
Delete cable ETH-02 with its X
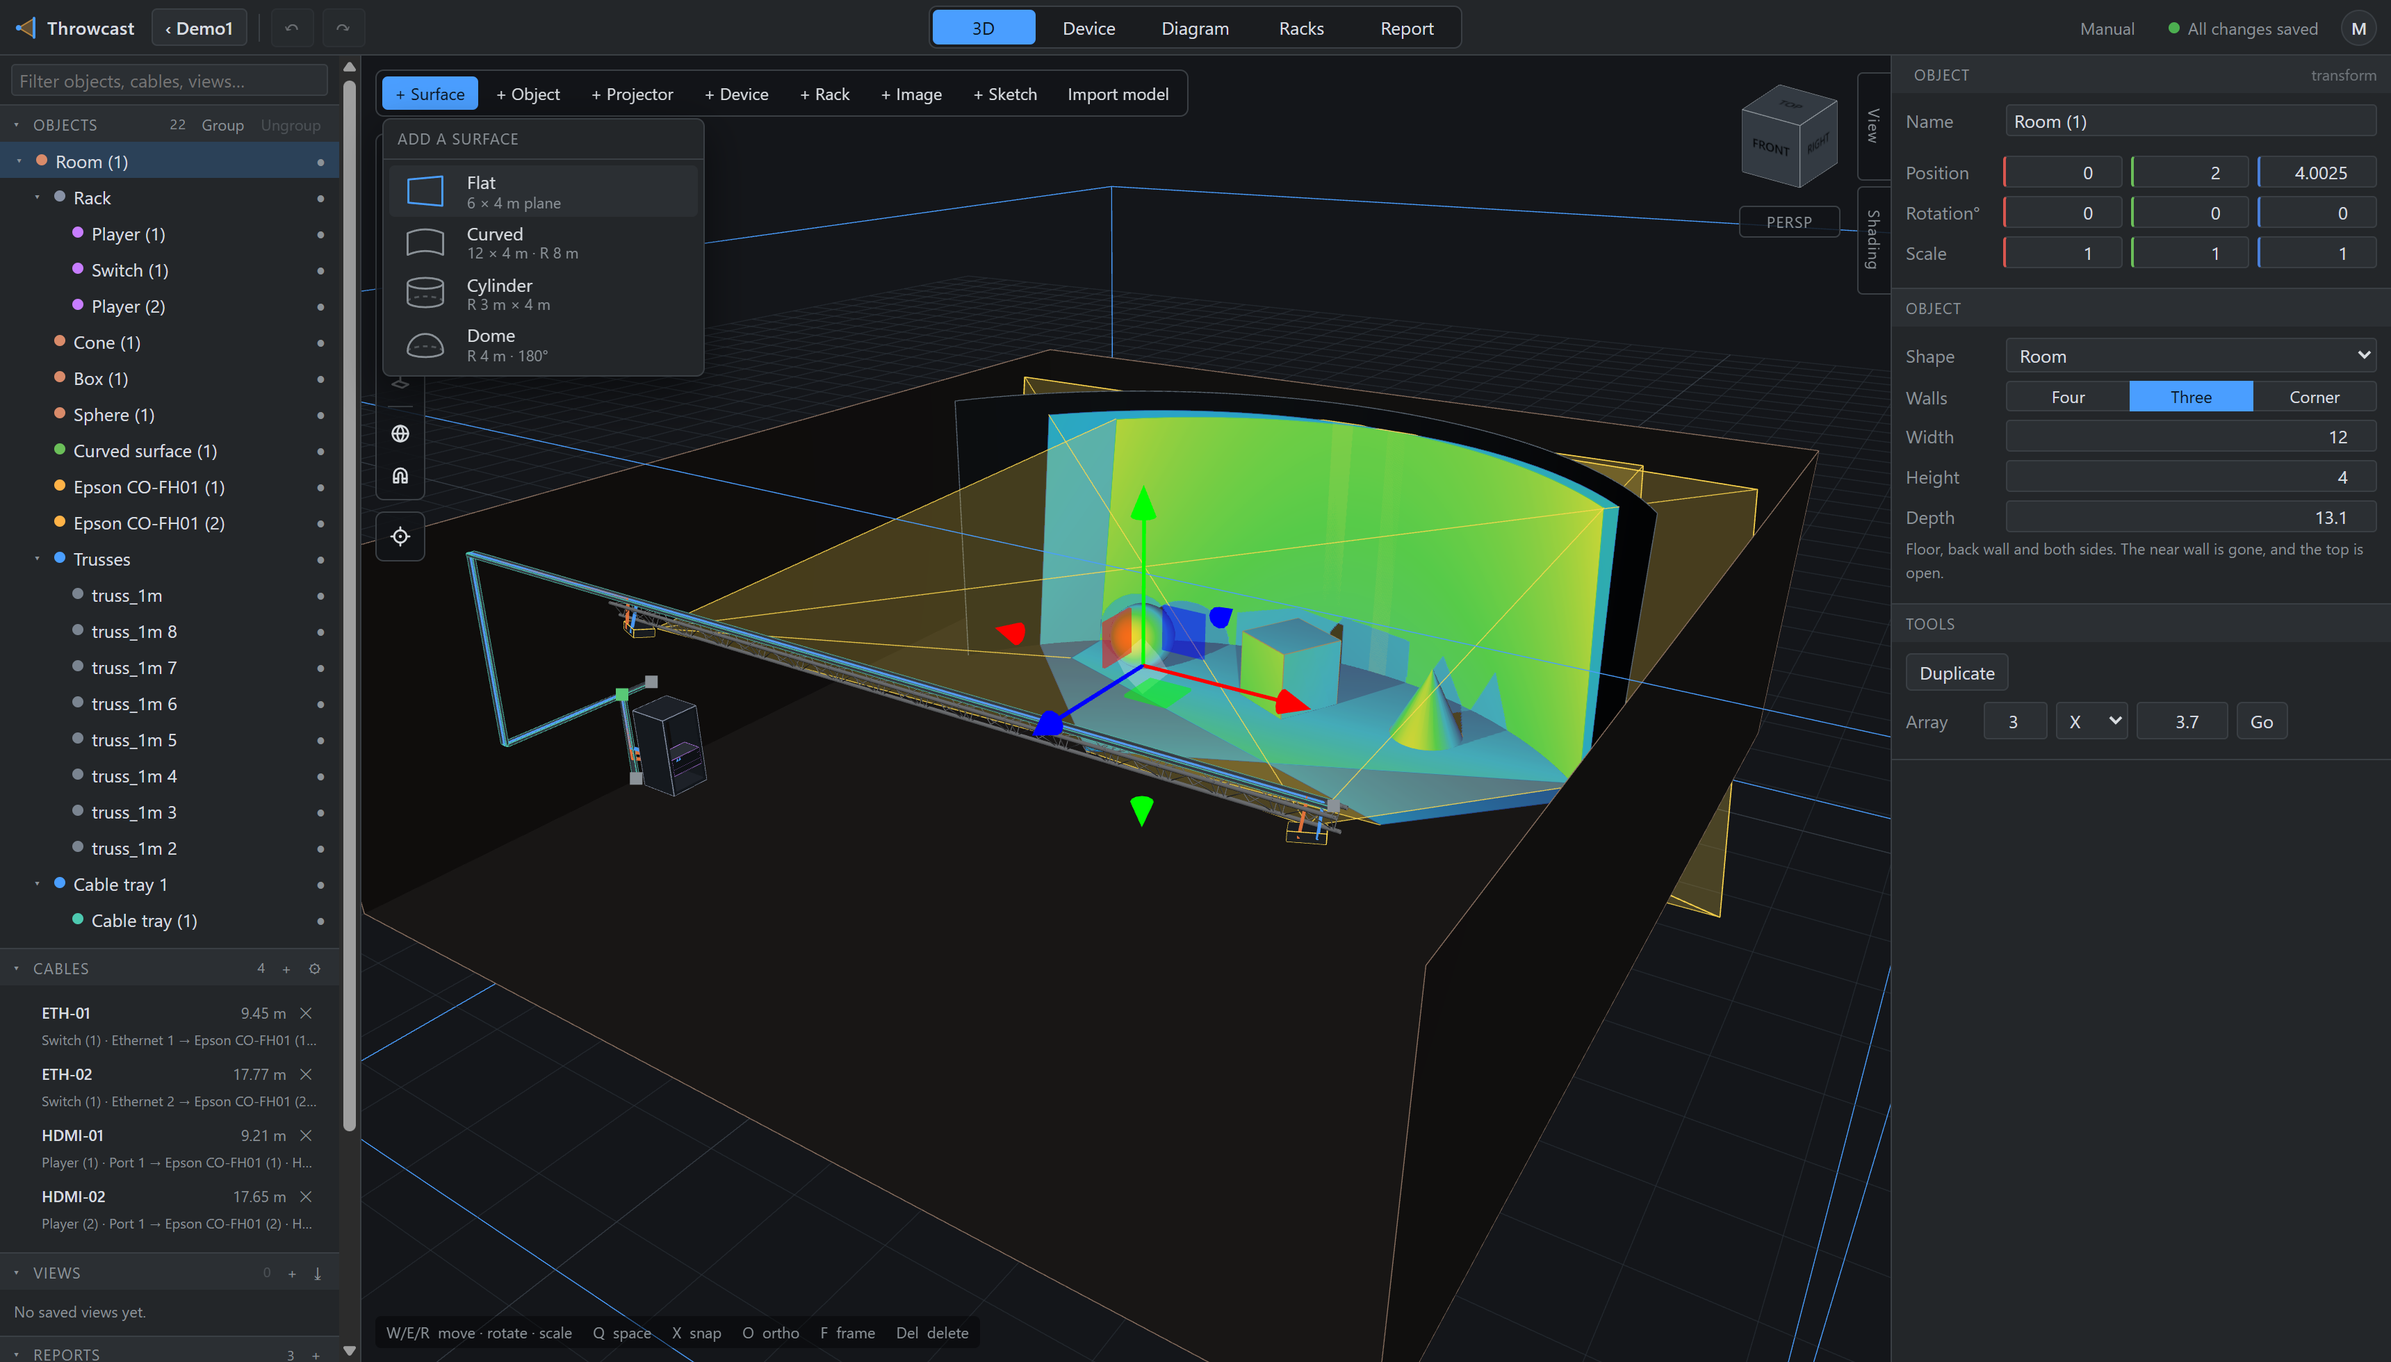coord(306,1074)
